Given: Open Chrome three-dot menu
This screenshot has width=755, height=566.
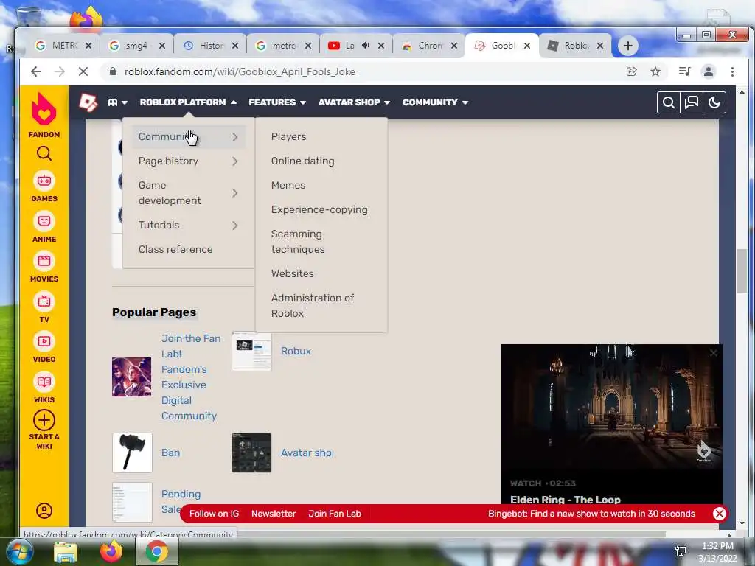Looking at the screenshot, I should tap(732, 71).
